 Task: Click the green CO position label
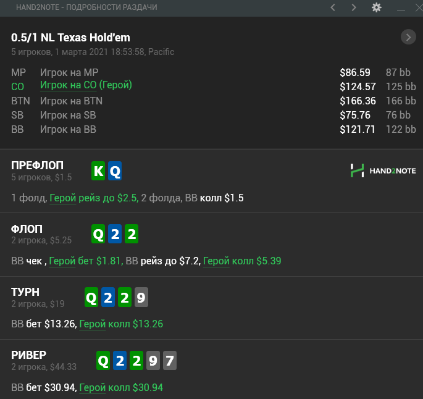click(17, 86)
